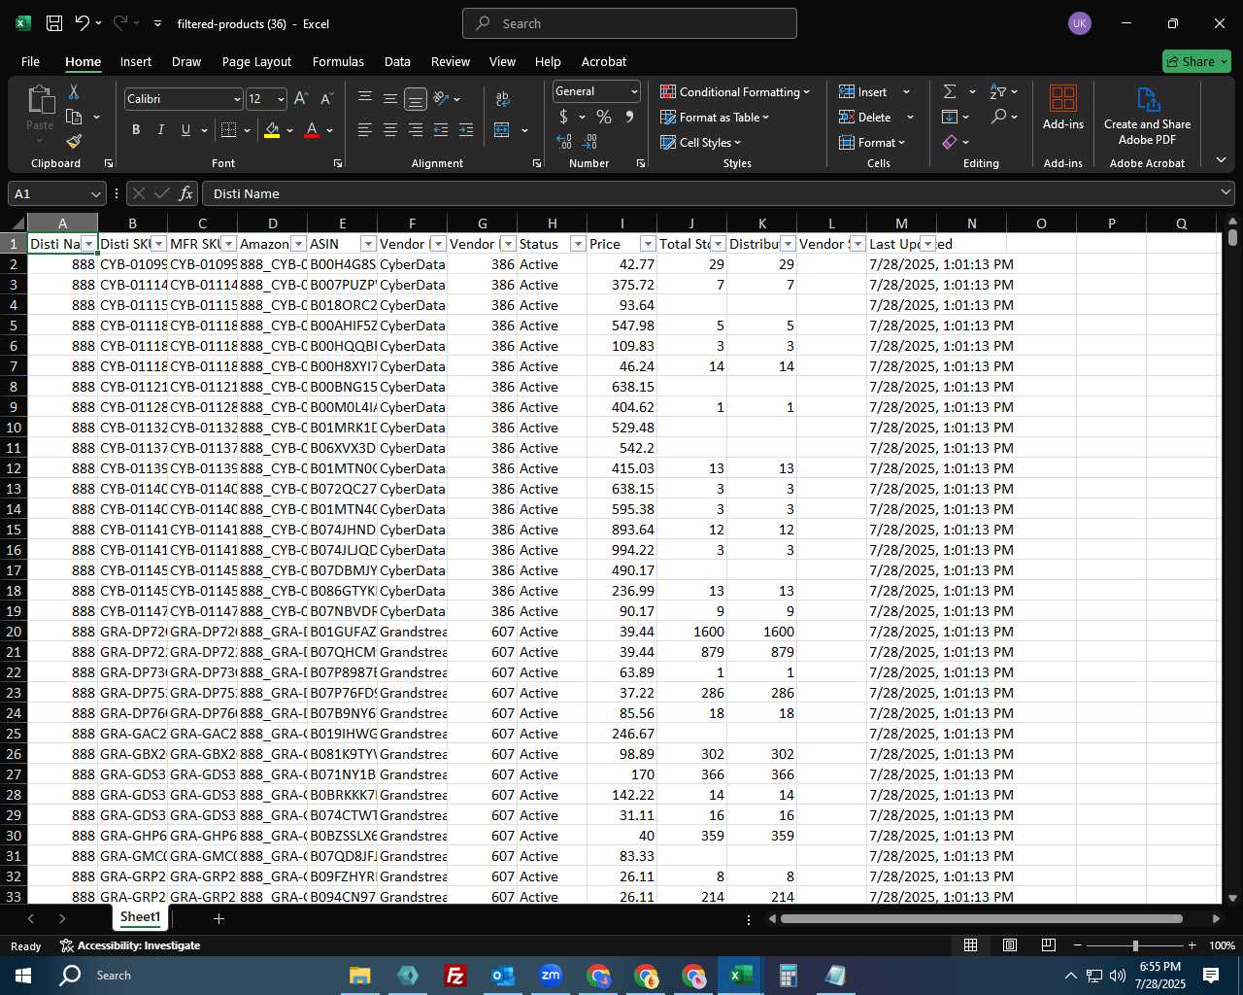The height and width of the screenshot is (995, 1243).
Task: Click the Undo arrow icon
Action: pyautogui.click(x=82, y=23)
